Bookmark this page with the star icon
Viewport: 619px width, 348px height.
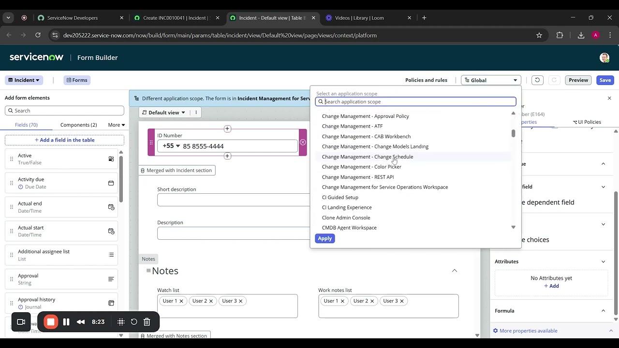539,35
